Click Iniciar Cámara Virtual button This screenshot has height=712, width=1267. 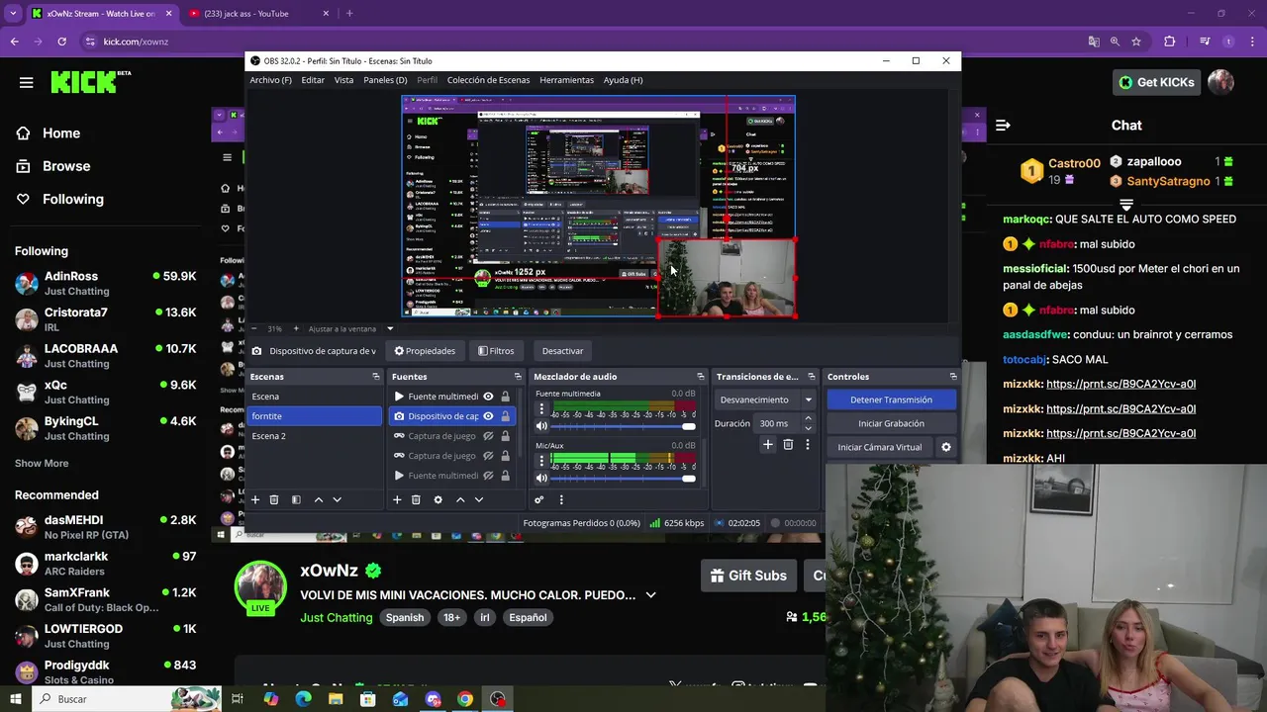pos(880,447)
